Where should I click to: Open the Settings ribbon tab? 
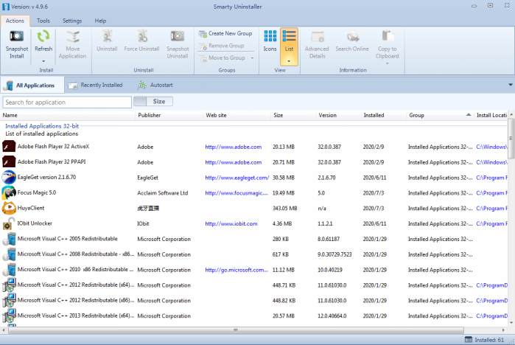pyautogui.click(x=72, y=21)
